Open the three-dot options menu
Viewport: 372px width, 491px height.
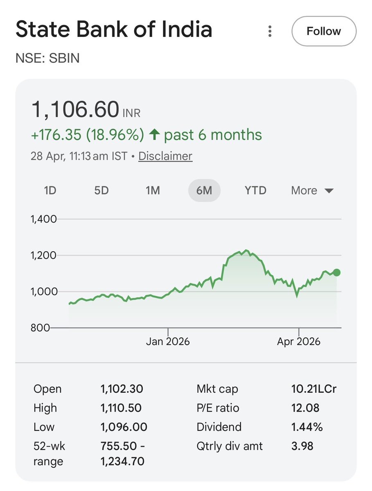[270, 32]
